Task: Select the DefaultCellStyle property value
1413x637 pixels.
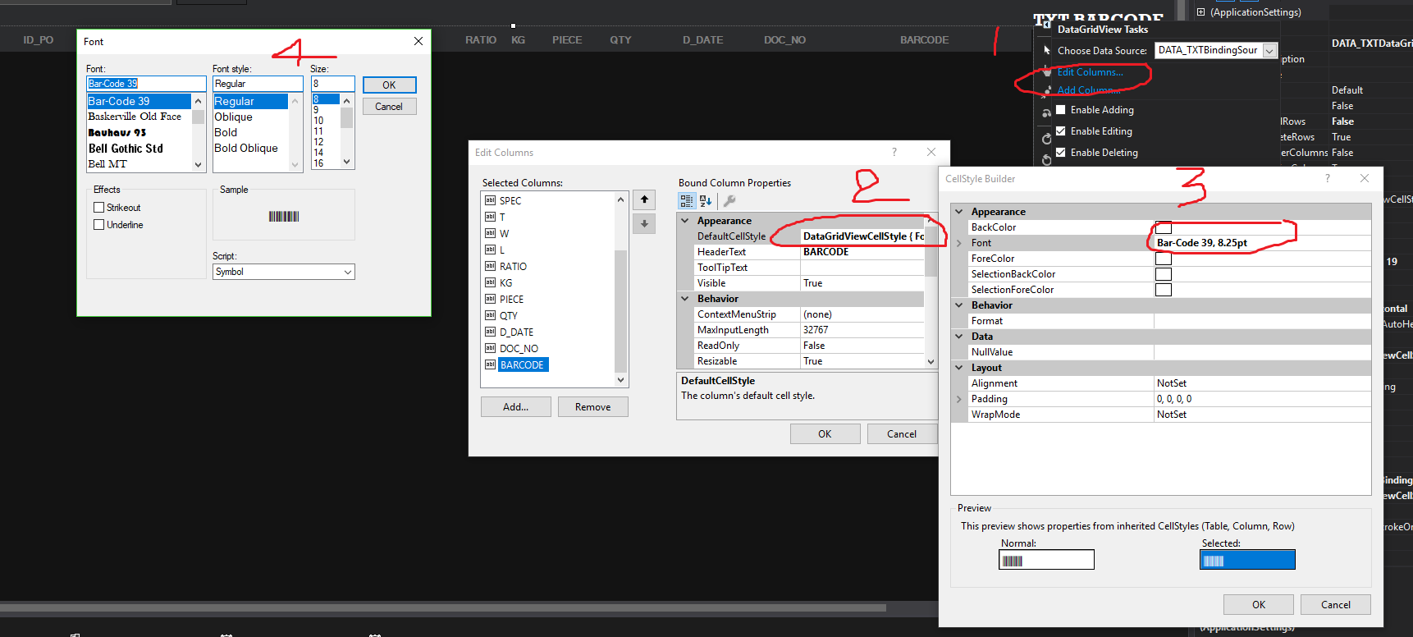Action: (x=862, y=236)
